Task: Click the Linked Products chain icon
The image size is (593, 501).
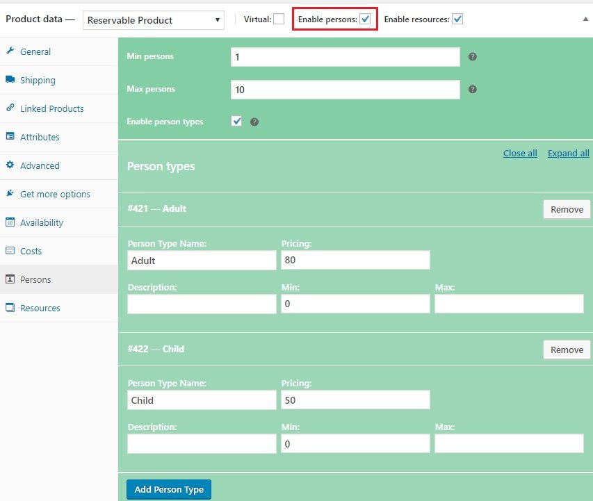Action: pyautogui.click(x=10, y=108)
